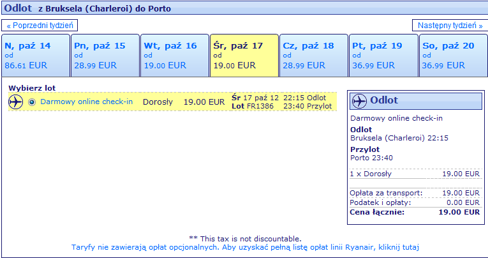Click Porto 23:40 in the summary
Viewport: 488px width, 258px height.
click(x=372, y=158)
